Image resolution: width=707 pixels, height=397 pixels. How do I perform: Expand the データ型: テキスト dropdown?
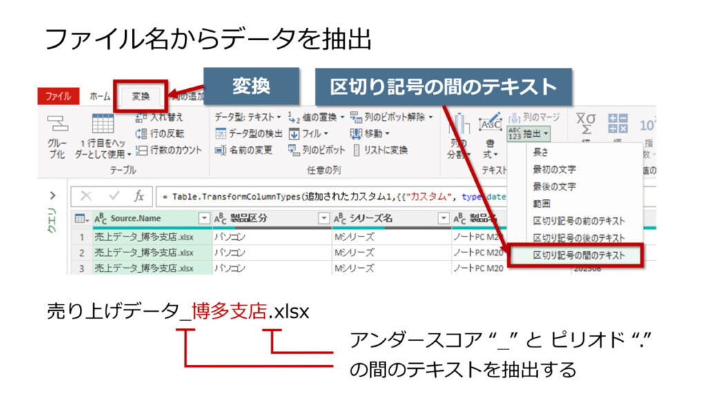[x=248, y=117]
